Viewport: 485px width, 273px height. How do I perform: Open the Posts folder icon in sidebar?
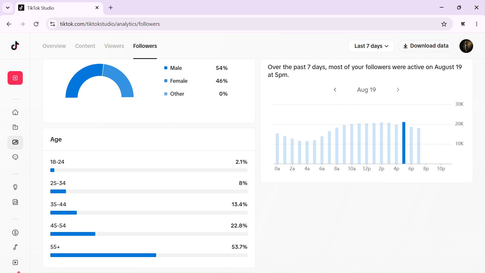pos(15,127)
